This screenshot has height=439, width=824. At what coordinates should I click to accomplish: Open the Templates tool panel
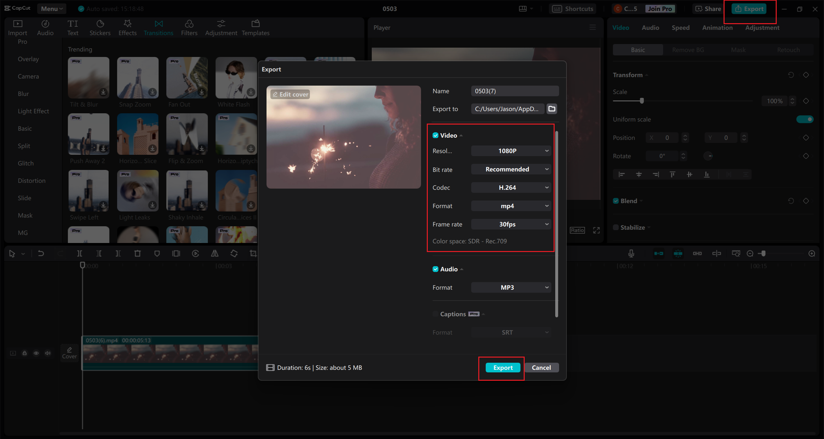256,27
